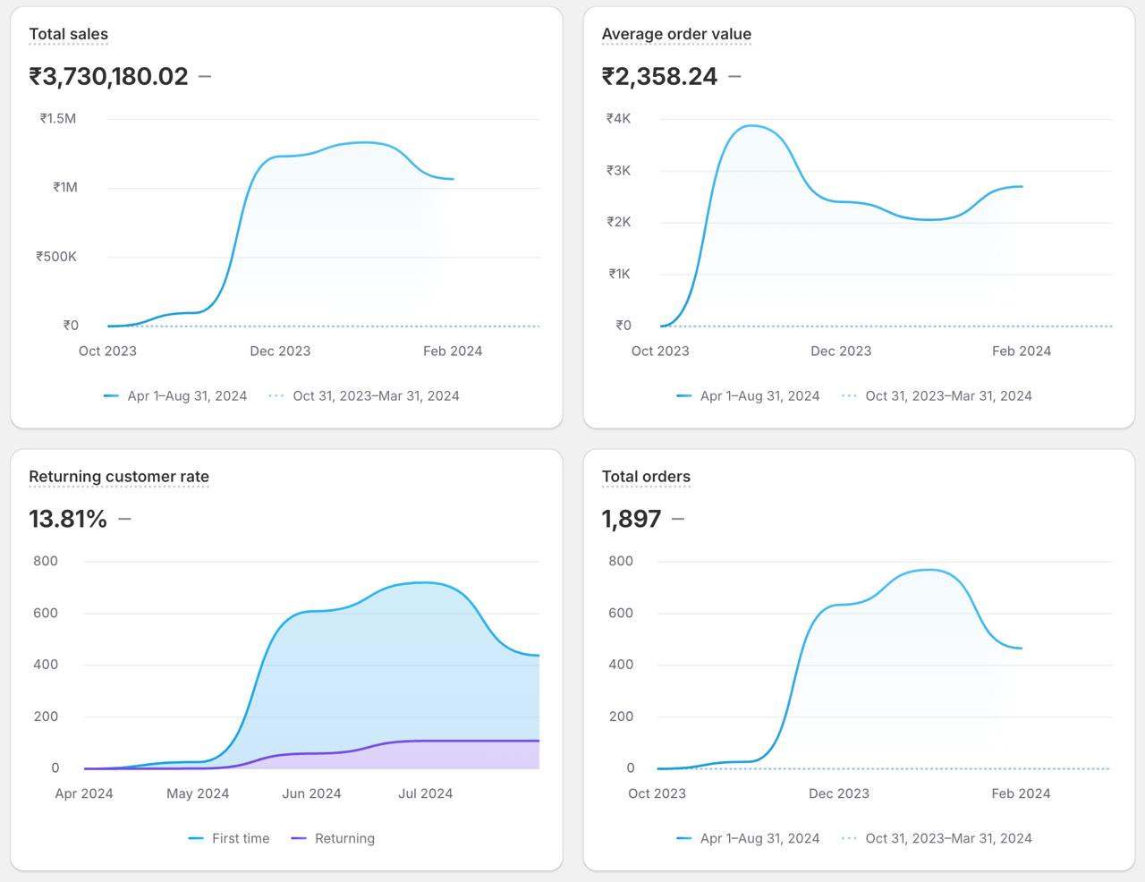Click solid line marker in Total sales legend
Image resolution: width=1145 pixels, height=882 pixels.
coord(111,396)
